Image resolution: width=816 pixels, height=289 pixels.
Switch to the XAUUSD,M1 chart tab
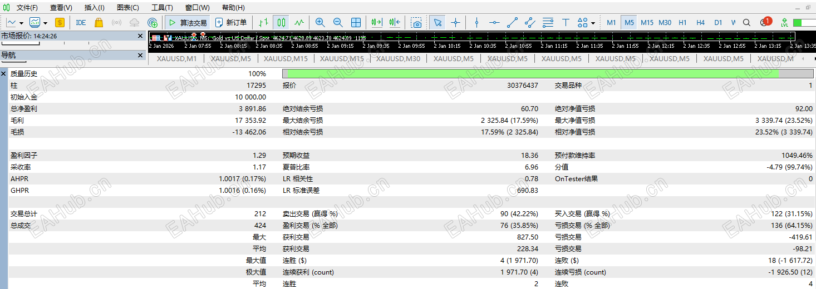click(176, 58)
